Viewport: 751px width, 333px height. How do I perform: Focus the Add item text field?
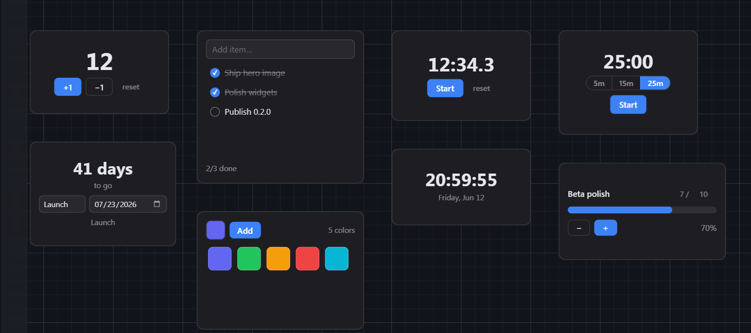(280, 49)
